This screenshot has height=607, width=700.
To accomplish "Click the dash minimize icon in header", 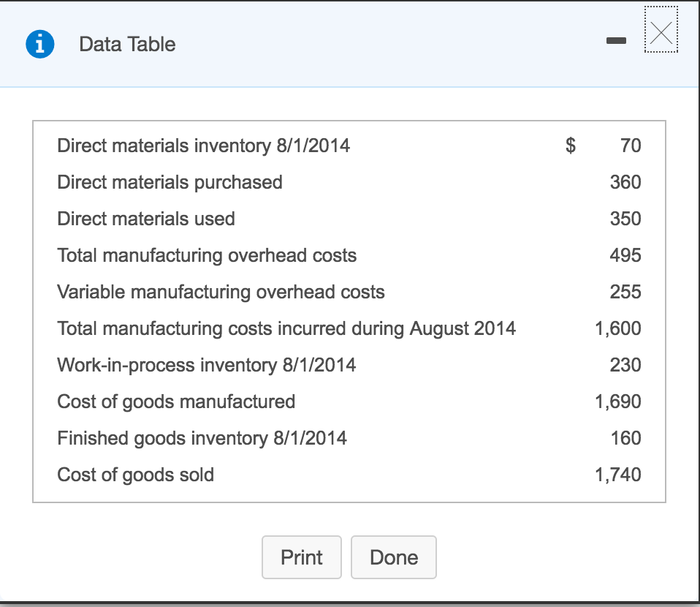I will pos(616,41).
